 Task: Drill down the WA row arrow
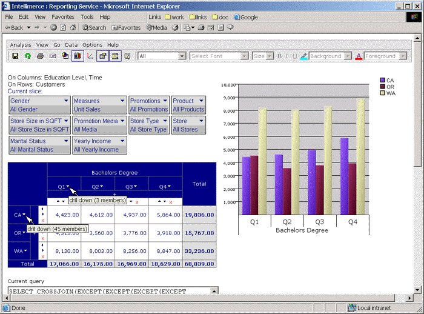tap(25, 250)
